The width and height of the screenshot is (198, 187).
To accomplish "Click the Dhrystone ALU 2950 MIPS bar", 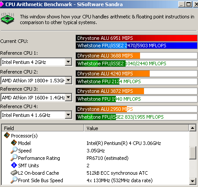I will pyautogui.click(x=137, y=109).
